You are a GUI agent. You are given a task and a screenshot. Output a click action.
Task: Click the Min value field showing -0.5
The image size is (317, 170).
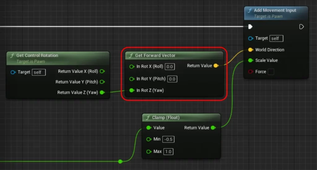[x=169, y=139]
